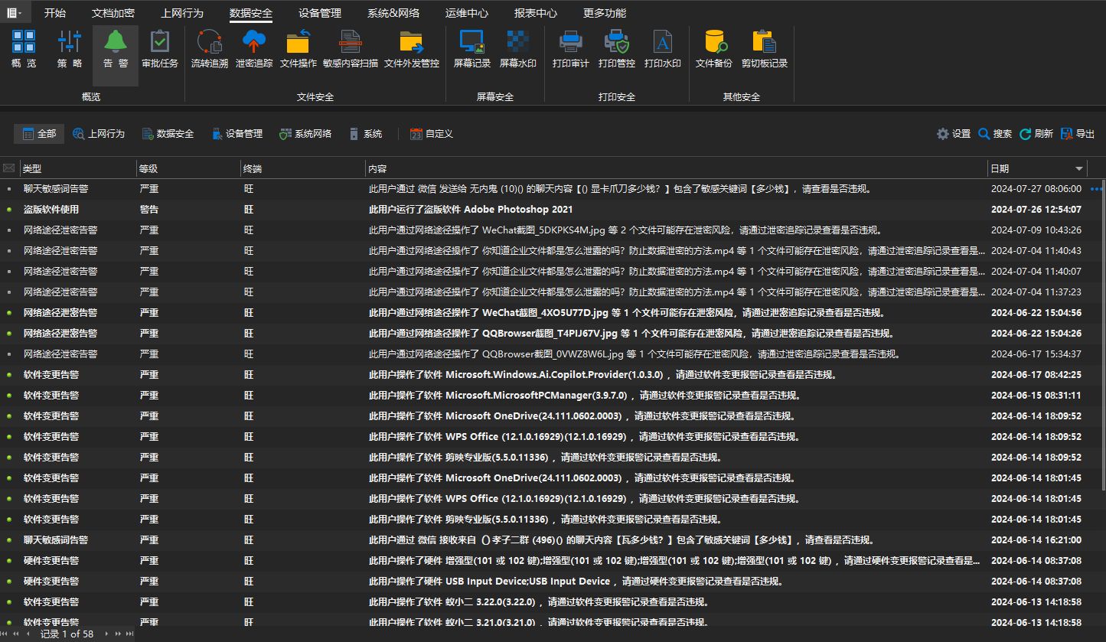This screenshot has width=1106, height=642.
Task: Sort by 等级 column header
Action: [x=188, y=168]
